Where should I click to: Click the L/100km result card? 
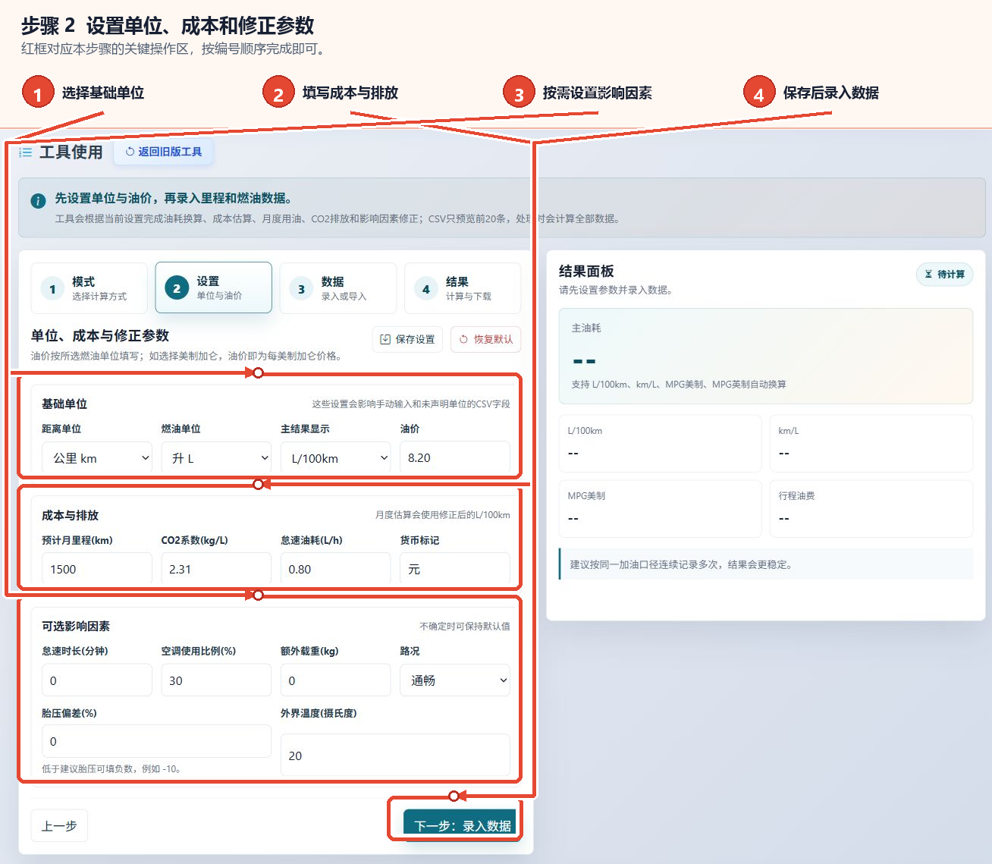coord(661,444)
